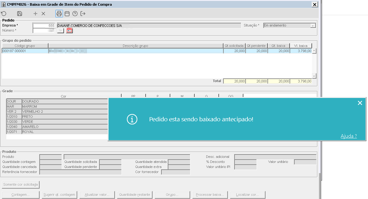Screen dimensions: 368x199
Task: Click the Referência fornecedor field
Action: 80,172
